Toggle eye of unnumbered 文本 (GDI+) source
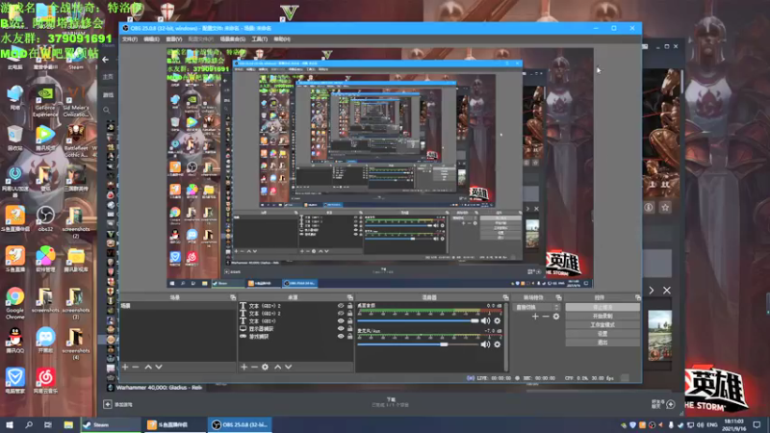The height and width of the screenshot is (433, 770). click(341, 321)
